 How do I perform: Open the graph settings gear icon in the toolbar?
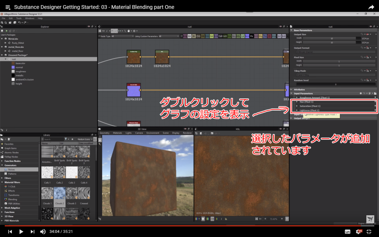coord(134,31)
